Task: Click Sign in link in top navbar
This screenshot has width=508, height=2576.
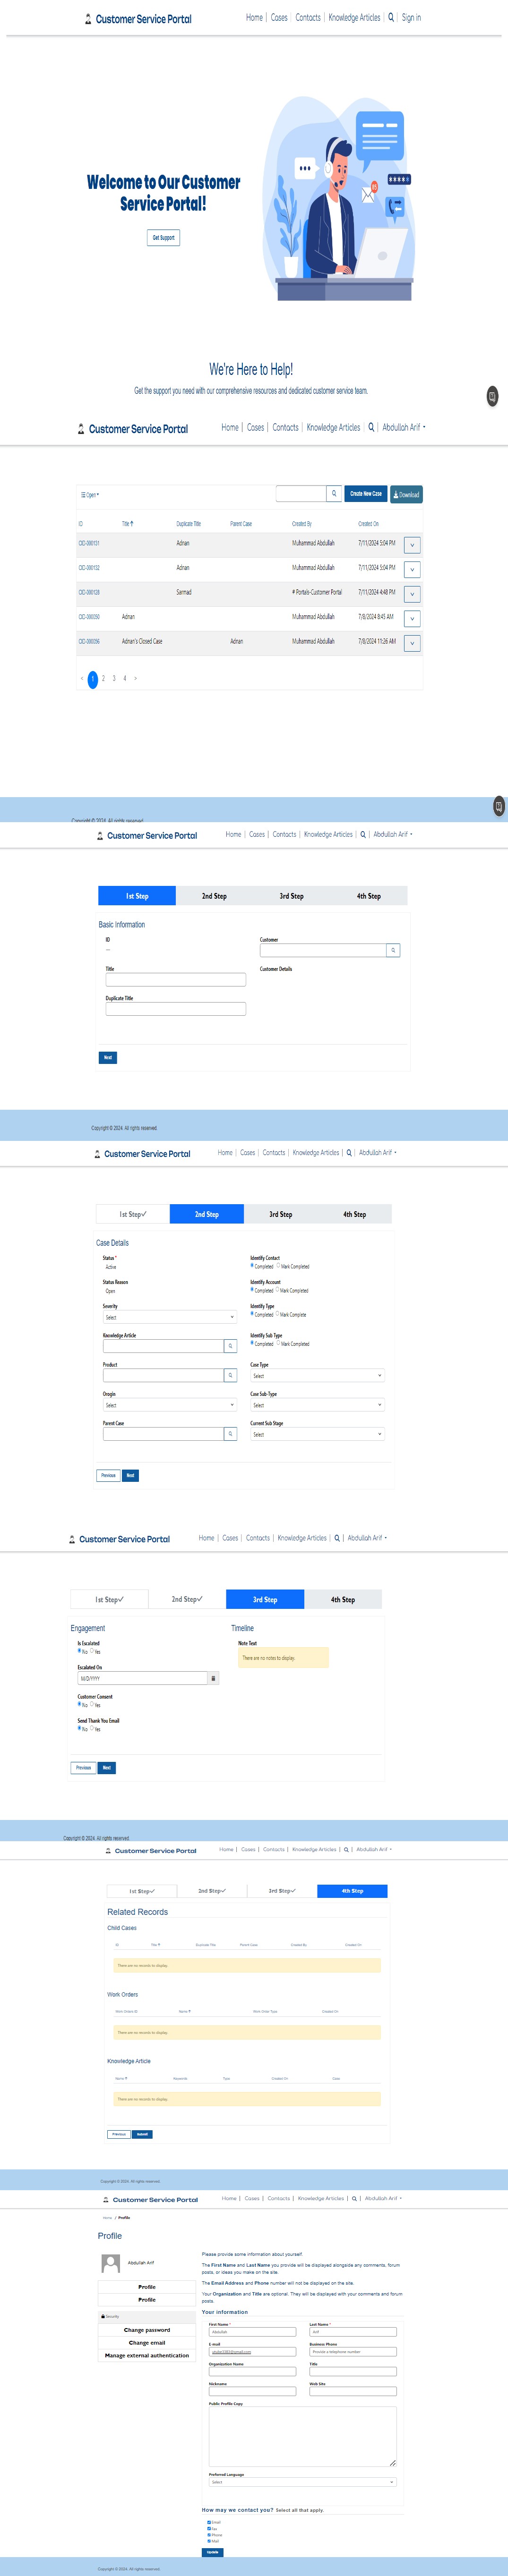Action: [411, 17]
